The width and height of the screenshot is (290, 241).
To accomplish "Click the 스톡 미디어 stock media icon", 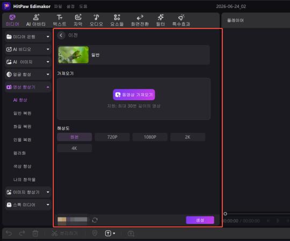I will point(9,205).
